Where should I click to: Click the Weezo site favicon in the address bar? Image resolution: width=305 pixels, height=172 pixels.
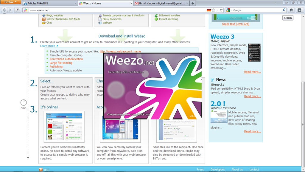coord(26,10)
